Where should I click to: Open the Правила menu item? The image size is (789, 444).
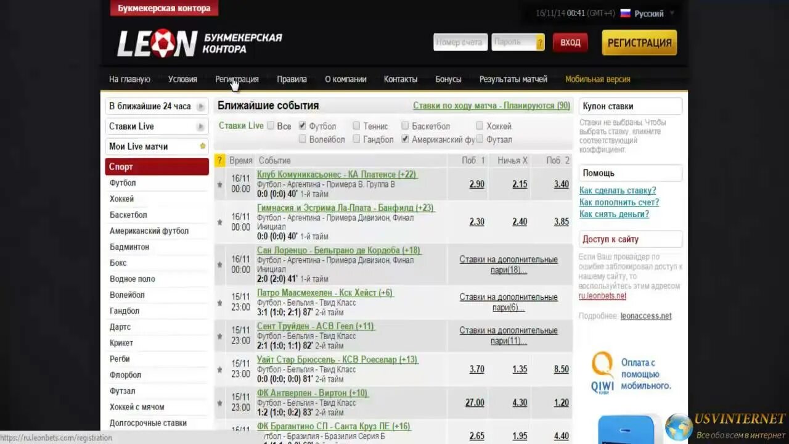pyautogui.click(x=292, y=79)
